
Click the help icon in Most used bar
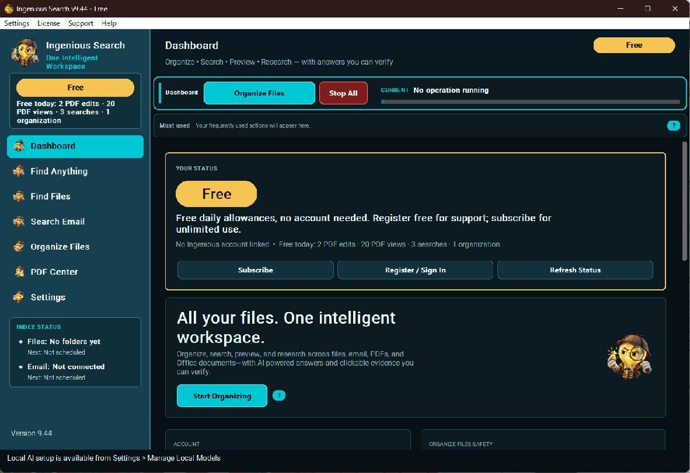pyautogui.click(x=673, y=126)
